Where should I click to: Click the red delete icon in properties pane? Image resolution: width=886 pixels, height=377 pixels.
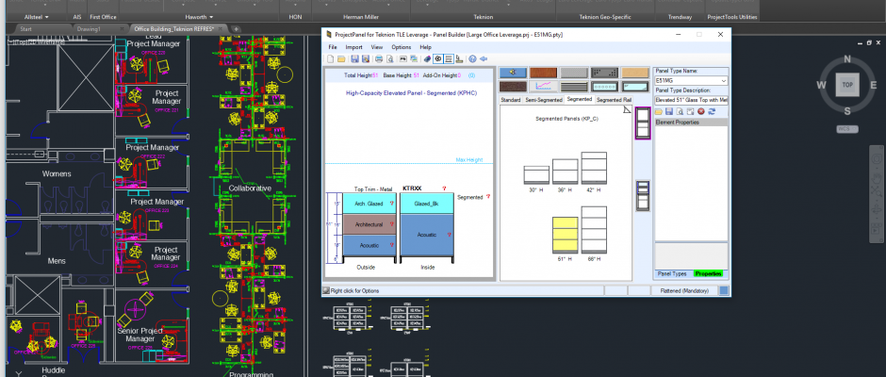click(701, 111)
